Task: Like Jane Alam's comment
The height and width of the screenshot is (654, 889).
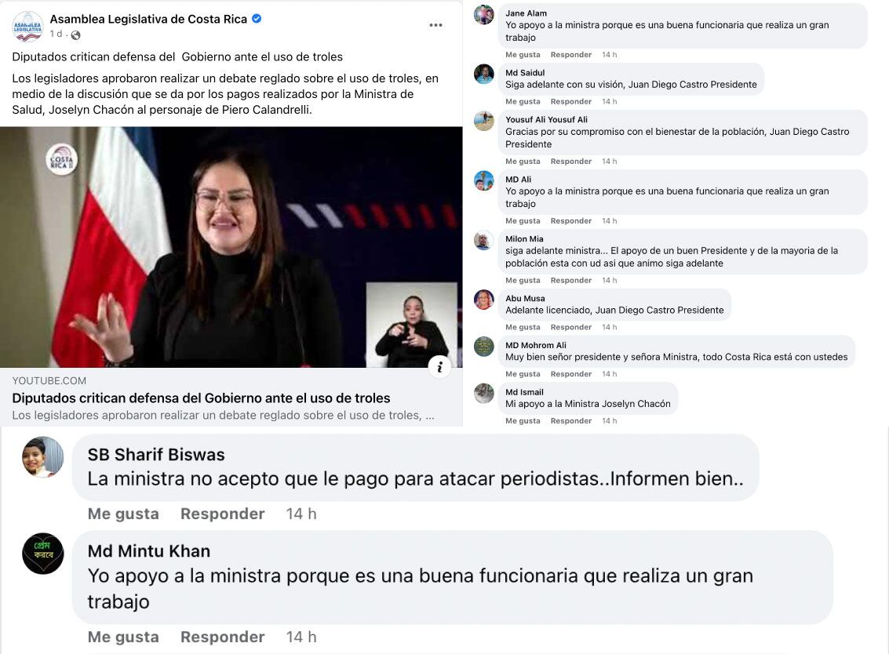Action: 523,55
